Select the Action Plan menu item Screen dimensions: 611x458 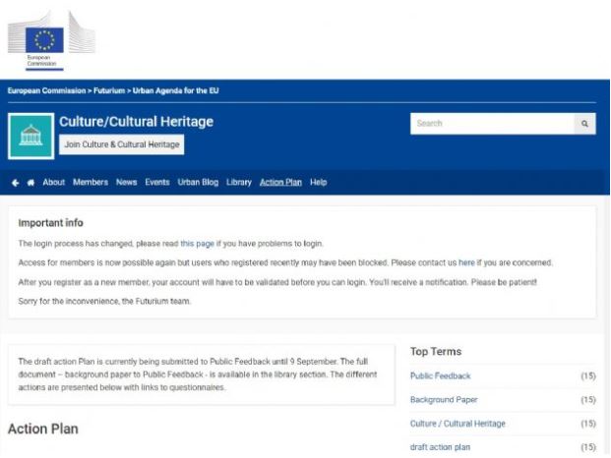(280, 182)
